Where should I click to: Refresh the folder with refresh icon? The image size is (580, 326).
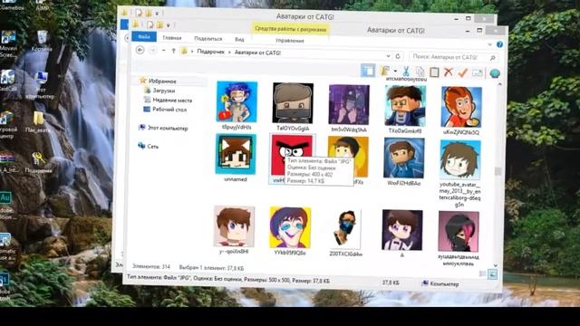[x=398, y=56]
